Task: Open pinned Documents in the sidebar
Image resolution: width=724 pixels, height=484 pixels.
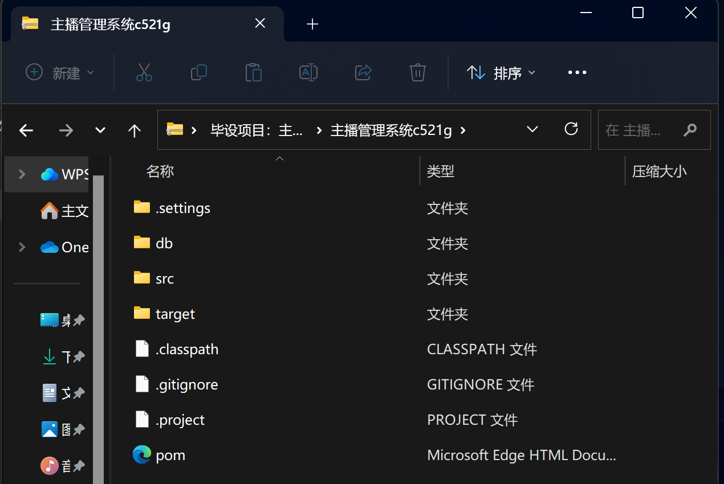Action: pyautogui.click(x=62, y=393)
